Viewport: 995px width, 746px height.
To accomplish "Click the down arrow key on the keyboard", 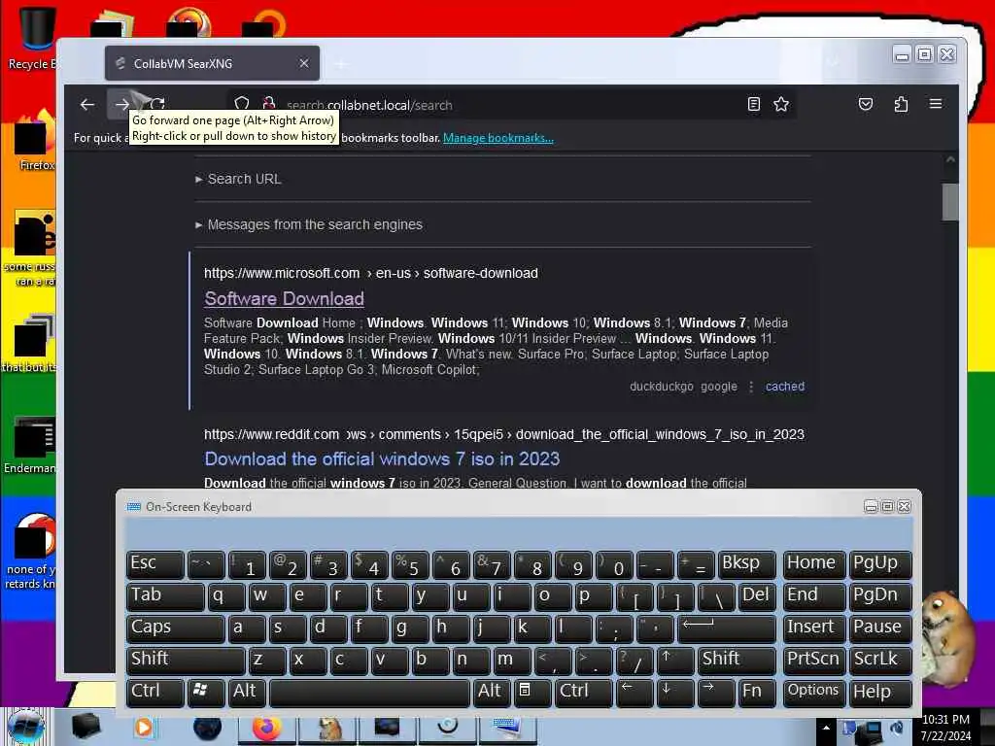I will pyautogui.click(x=675, y=692).
